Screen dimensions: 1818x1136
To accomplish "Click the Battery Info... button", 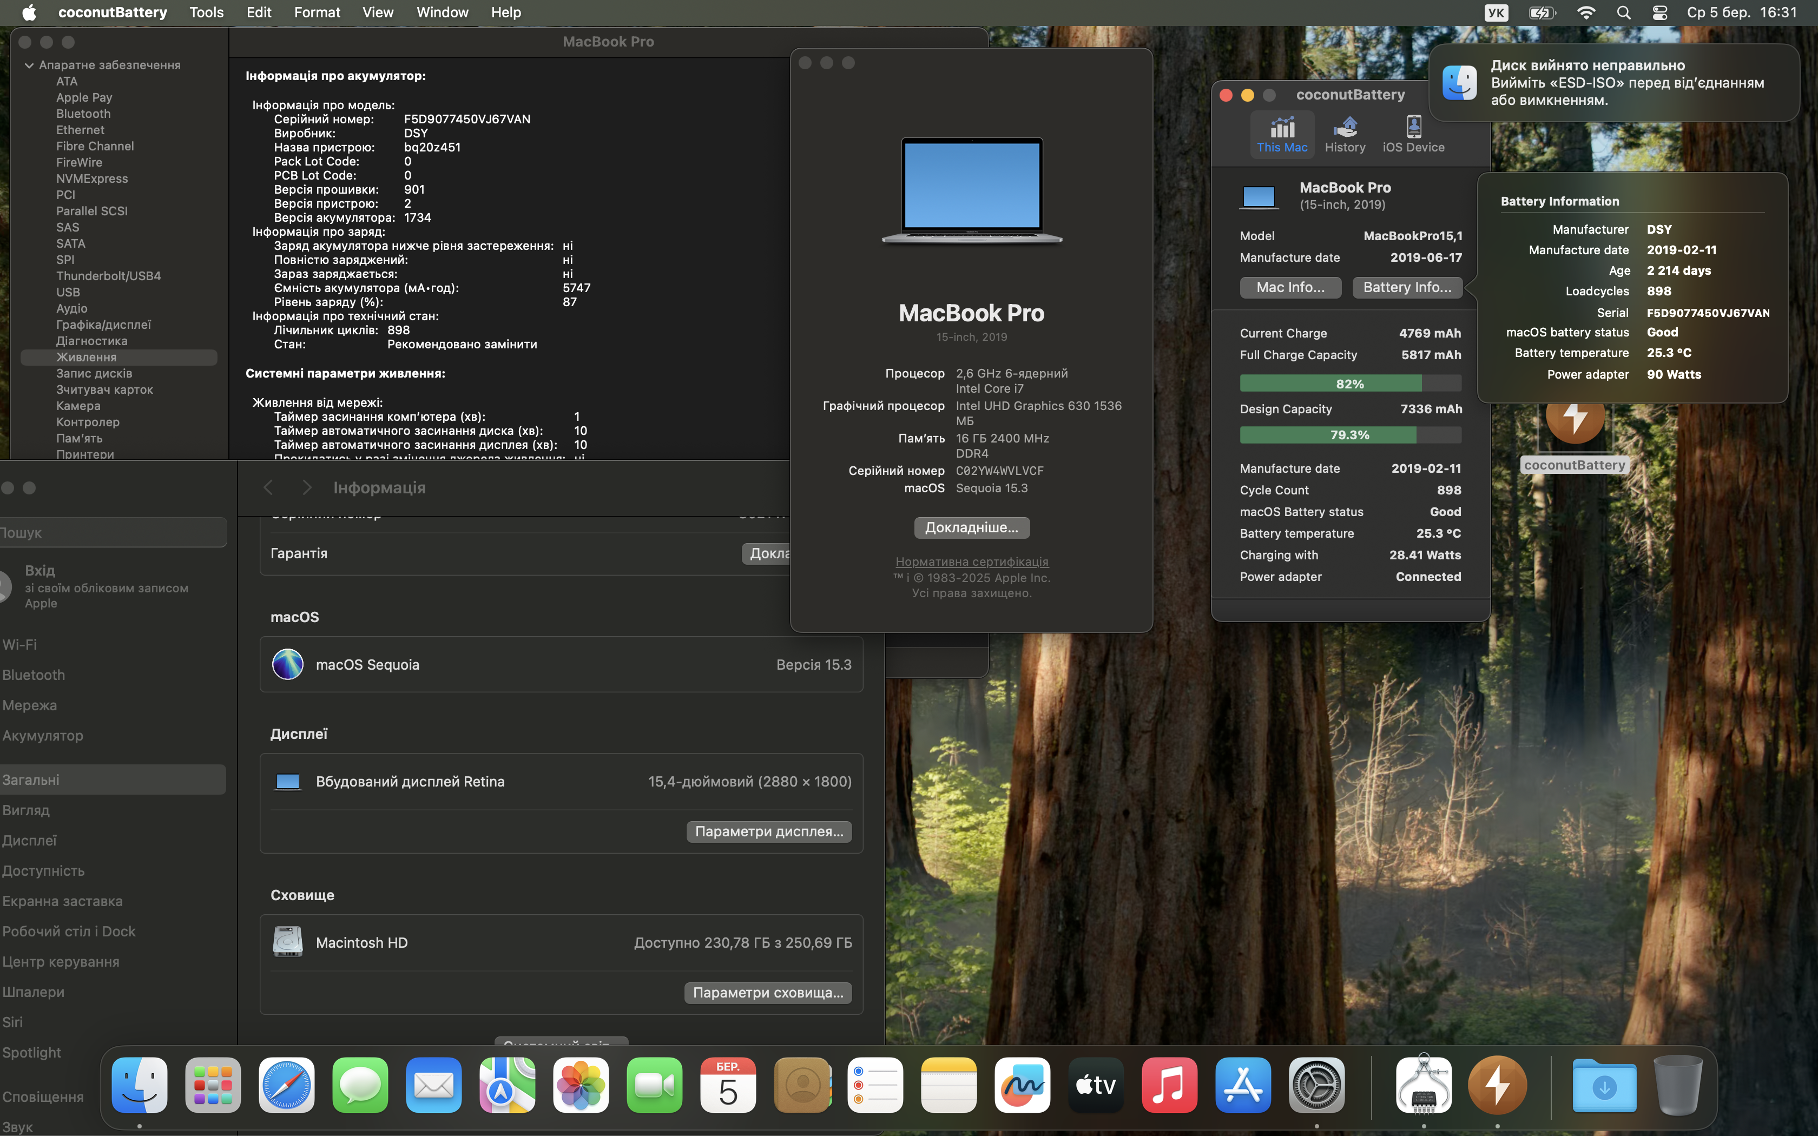I will pyautogui.click(x=1407, y=287).
